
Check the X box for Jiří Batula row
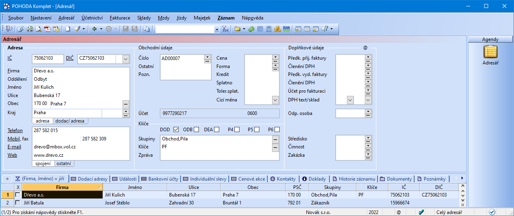[x=18, y=203]
